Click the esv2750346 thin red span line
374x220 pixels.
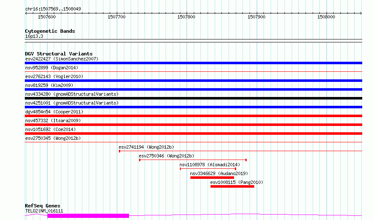[193, 160]
